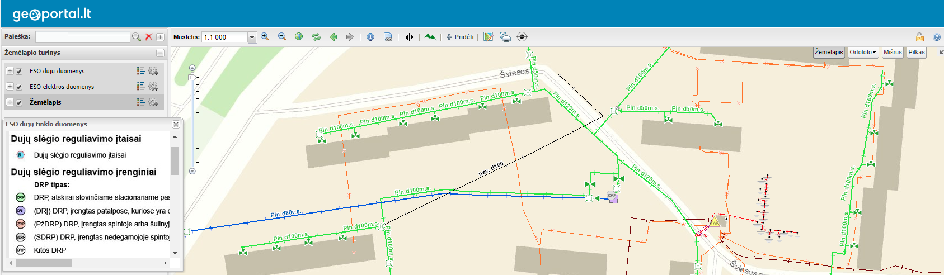Click in the Paieška search field
The height and width of the screenshot is (275, 944).
[x=82, y=37]
